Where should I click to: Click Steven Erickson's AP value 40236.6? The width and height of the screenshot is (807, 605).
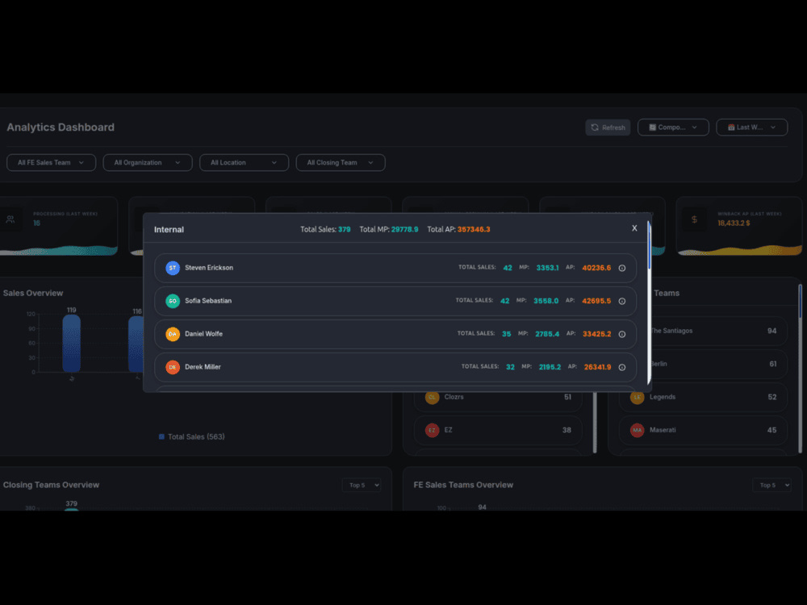click(x=596, y=268)
